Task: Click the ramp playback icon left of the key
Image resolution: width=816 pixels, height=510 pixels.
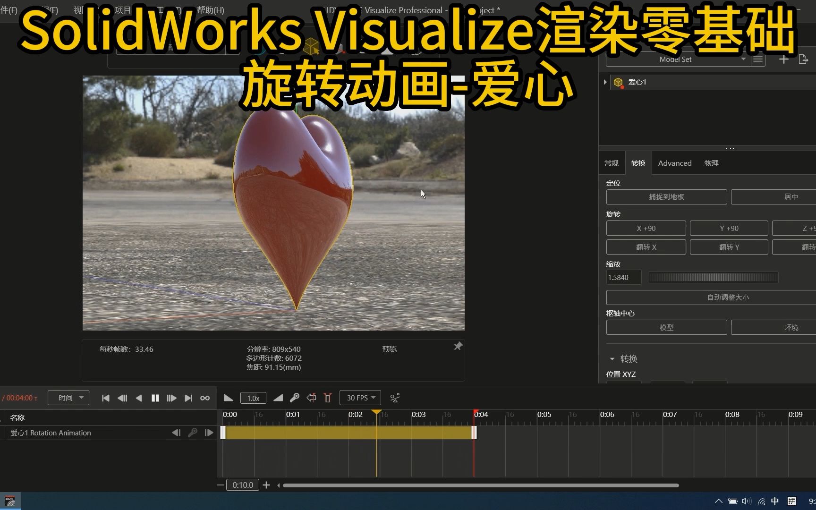Action: (278, 398)
